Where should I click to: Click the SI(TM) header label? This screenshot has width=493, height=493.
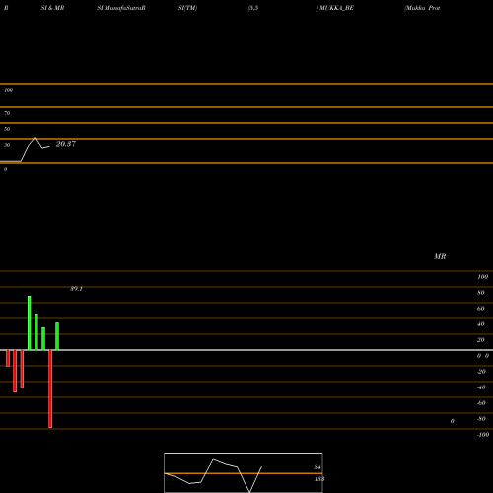click(x=187, y=8)
